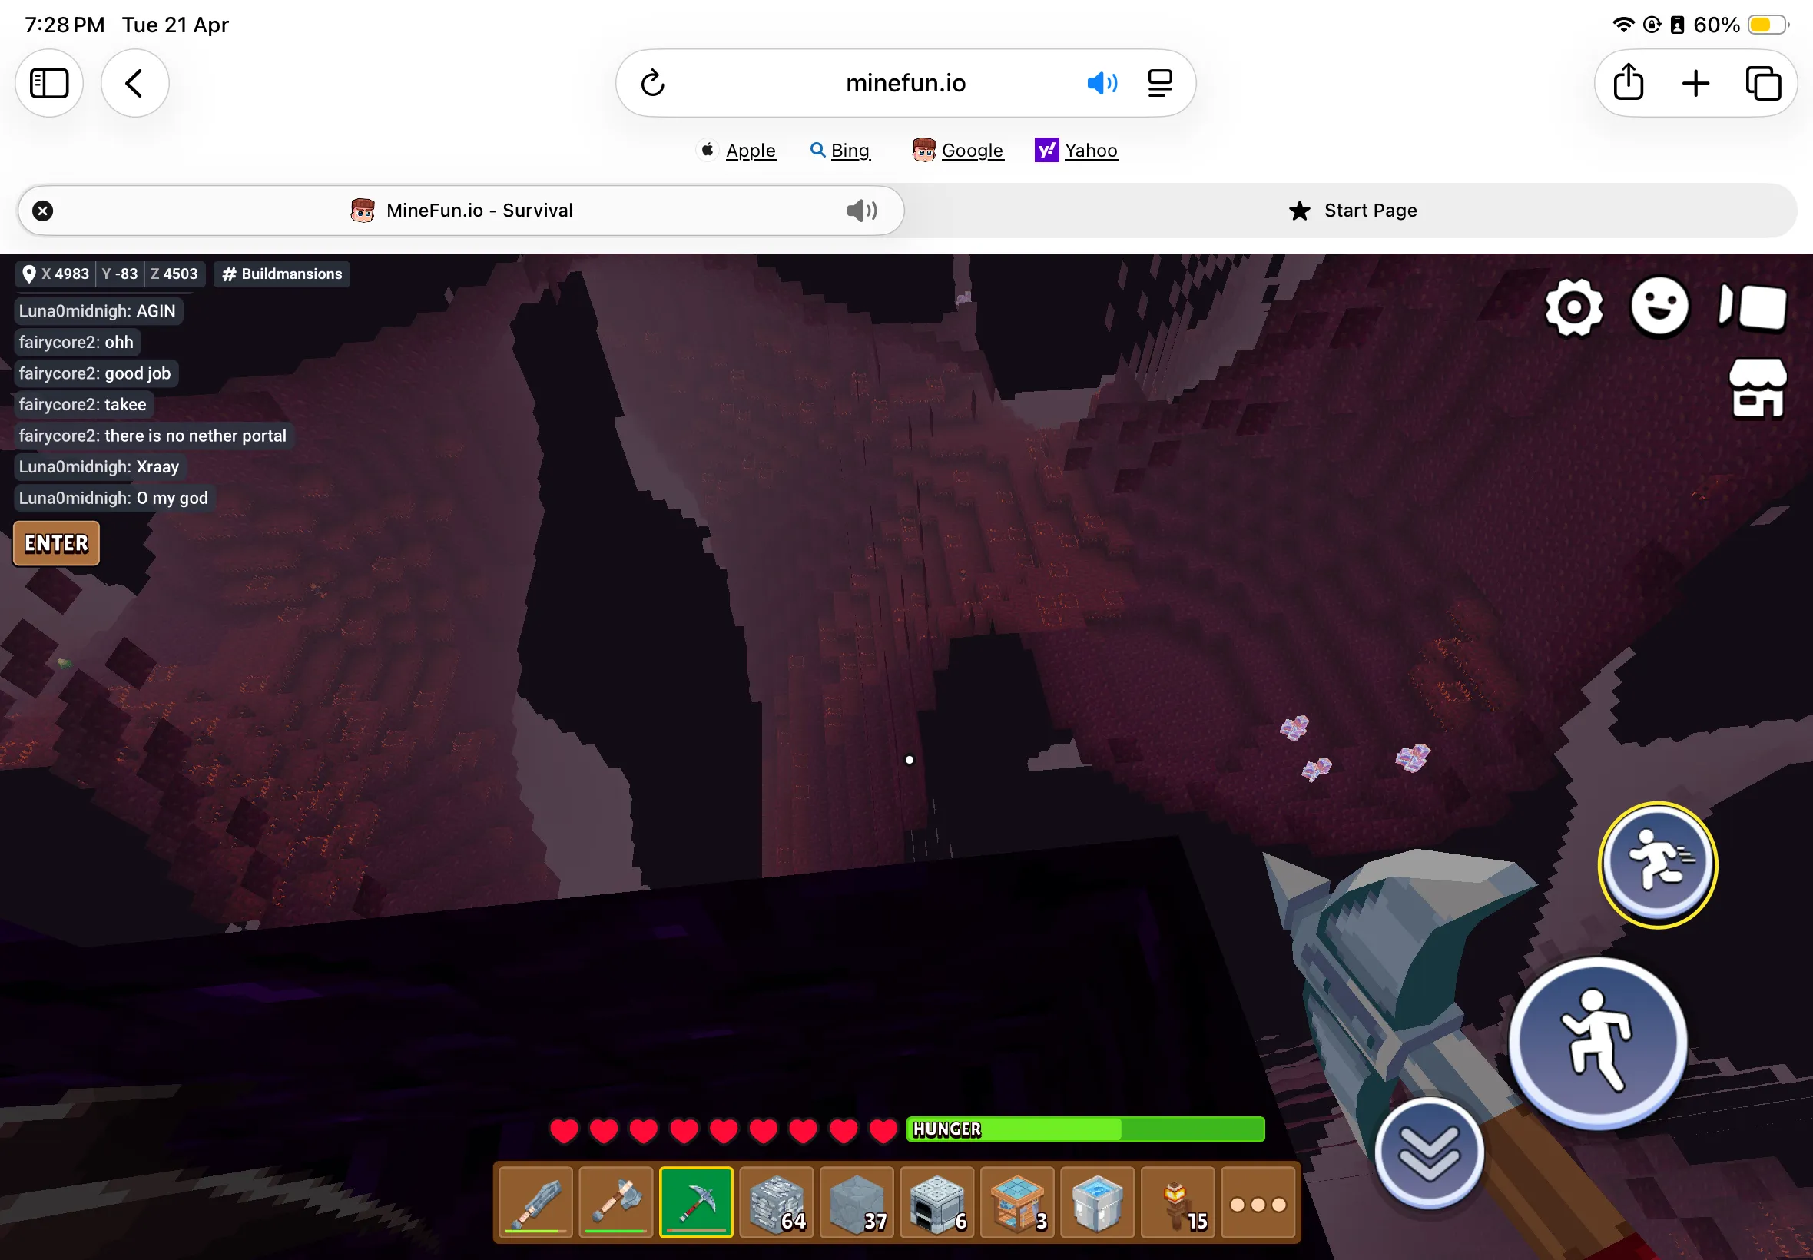The image size is (1813, 1260).
Task: Open the page reader menu icon
Action: (x=1159, y=83)
